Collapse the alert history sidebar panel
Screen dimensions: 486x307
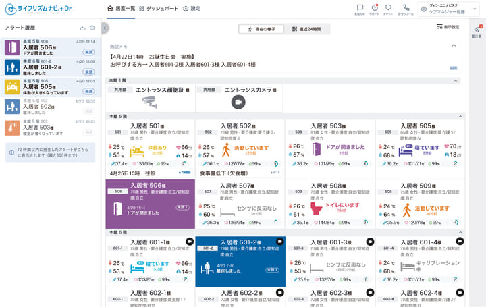coord(105,28)
